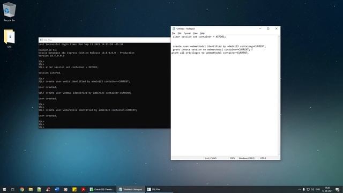Open Notepad Help menu
Screen dimensions: 343x193
point(203,33)
